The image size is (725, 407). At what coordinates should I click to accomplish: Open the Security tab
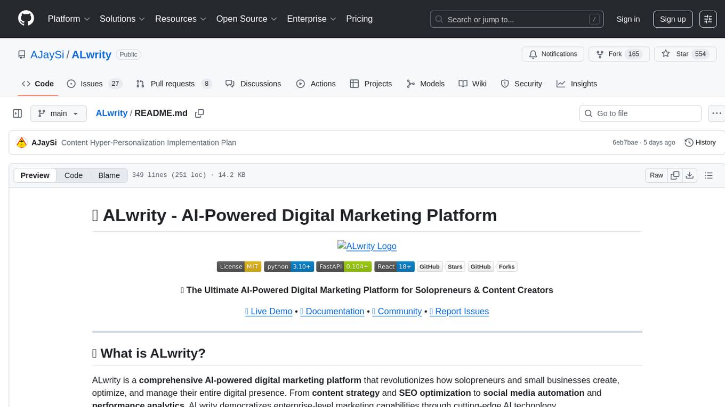click(521, 84)
